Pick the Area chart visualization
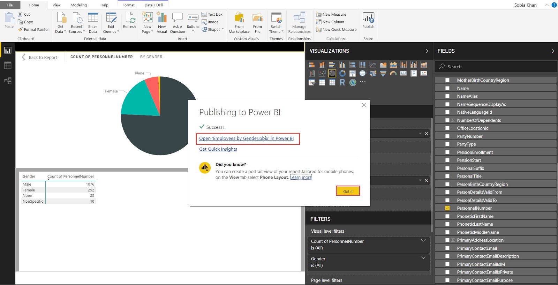Image resolution: width=558 pixels, height=285 pixels. (383, 65)
